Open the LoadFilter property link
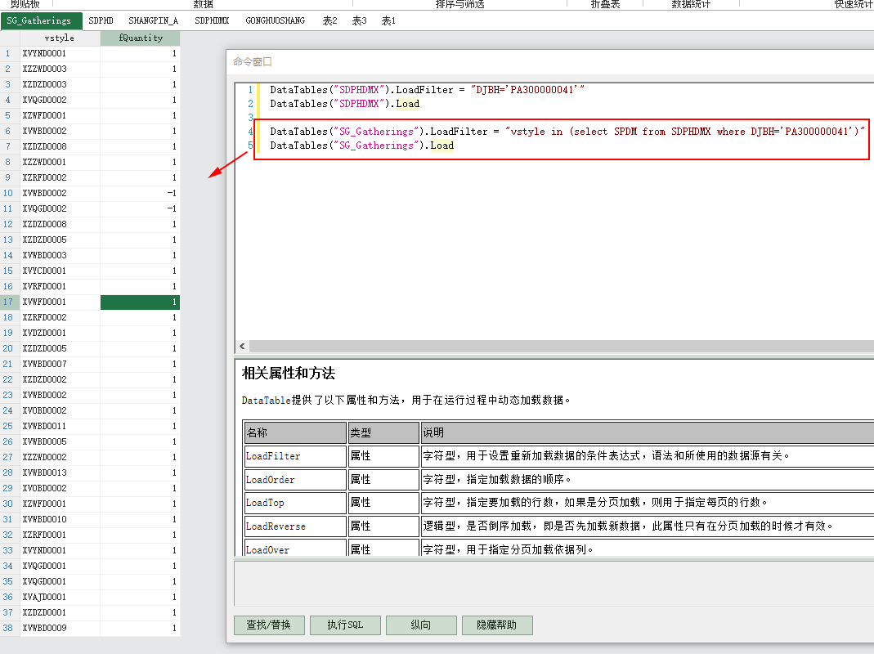874x654 pixels. [x=273, y=456]
